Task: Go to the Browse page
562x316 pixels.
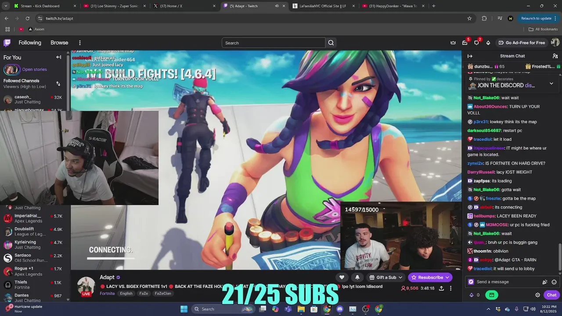Action: click(59, 43)
